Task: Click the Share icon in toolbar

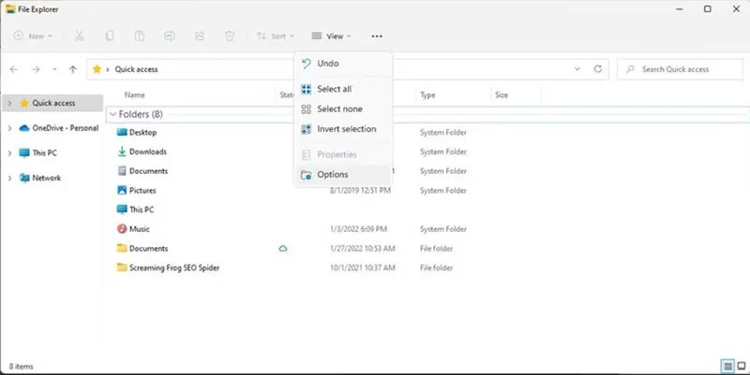Action: click(x=200, y=36)
